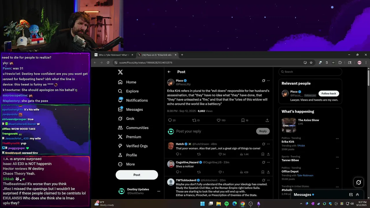Open Windows Start menu
Viewport: 370px width, 208px height.
[203, 204]
